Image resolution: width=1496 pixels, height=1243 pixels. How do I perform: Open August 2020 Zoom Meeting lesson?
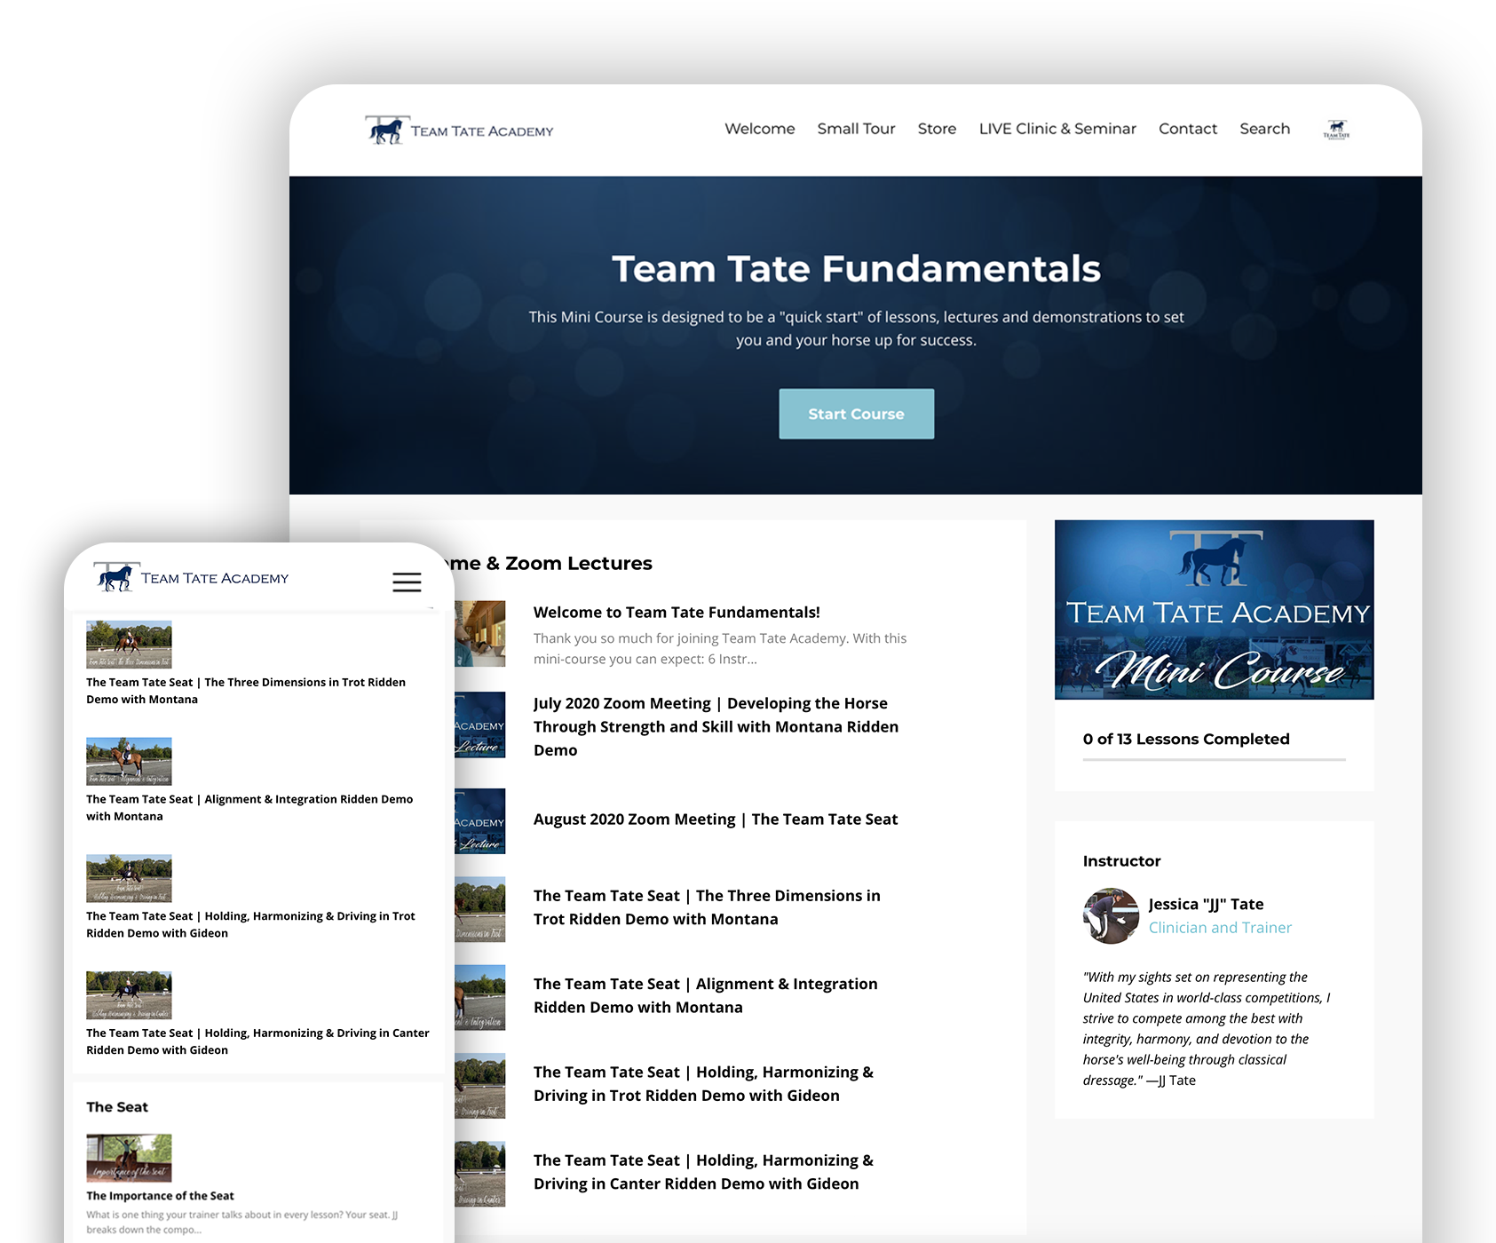[716, 819]
